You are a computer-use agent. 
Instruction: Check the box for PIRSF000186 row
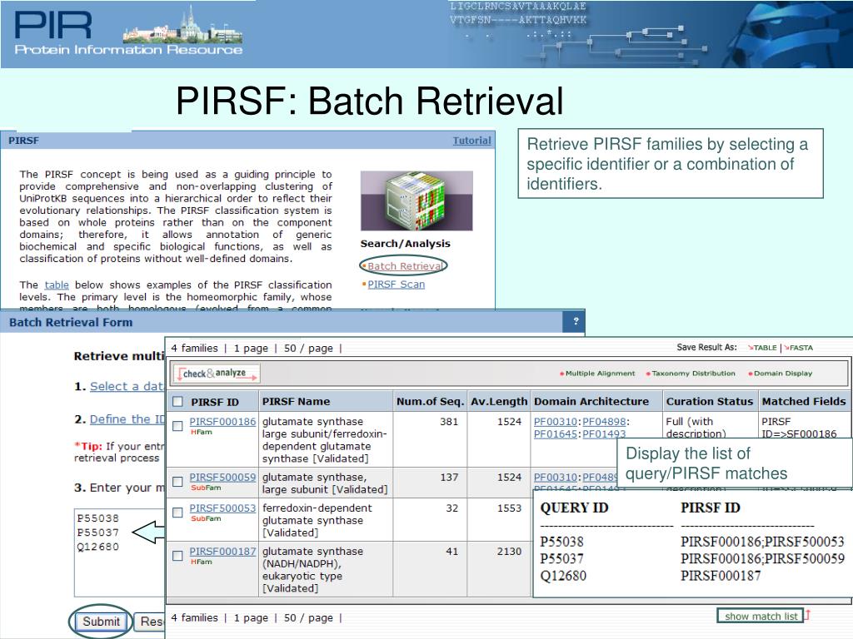[178, 426]
